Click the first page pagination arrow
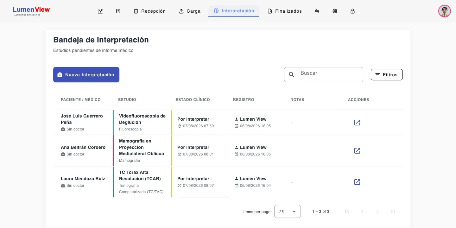 [x=347, y=212]
